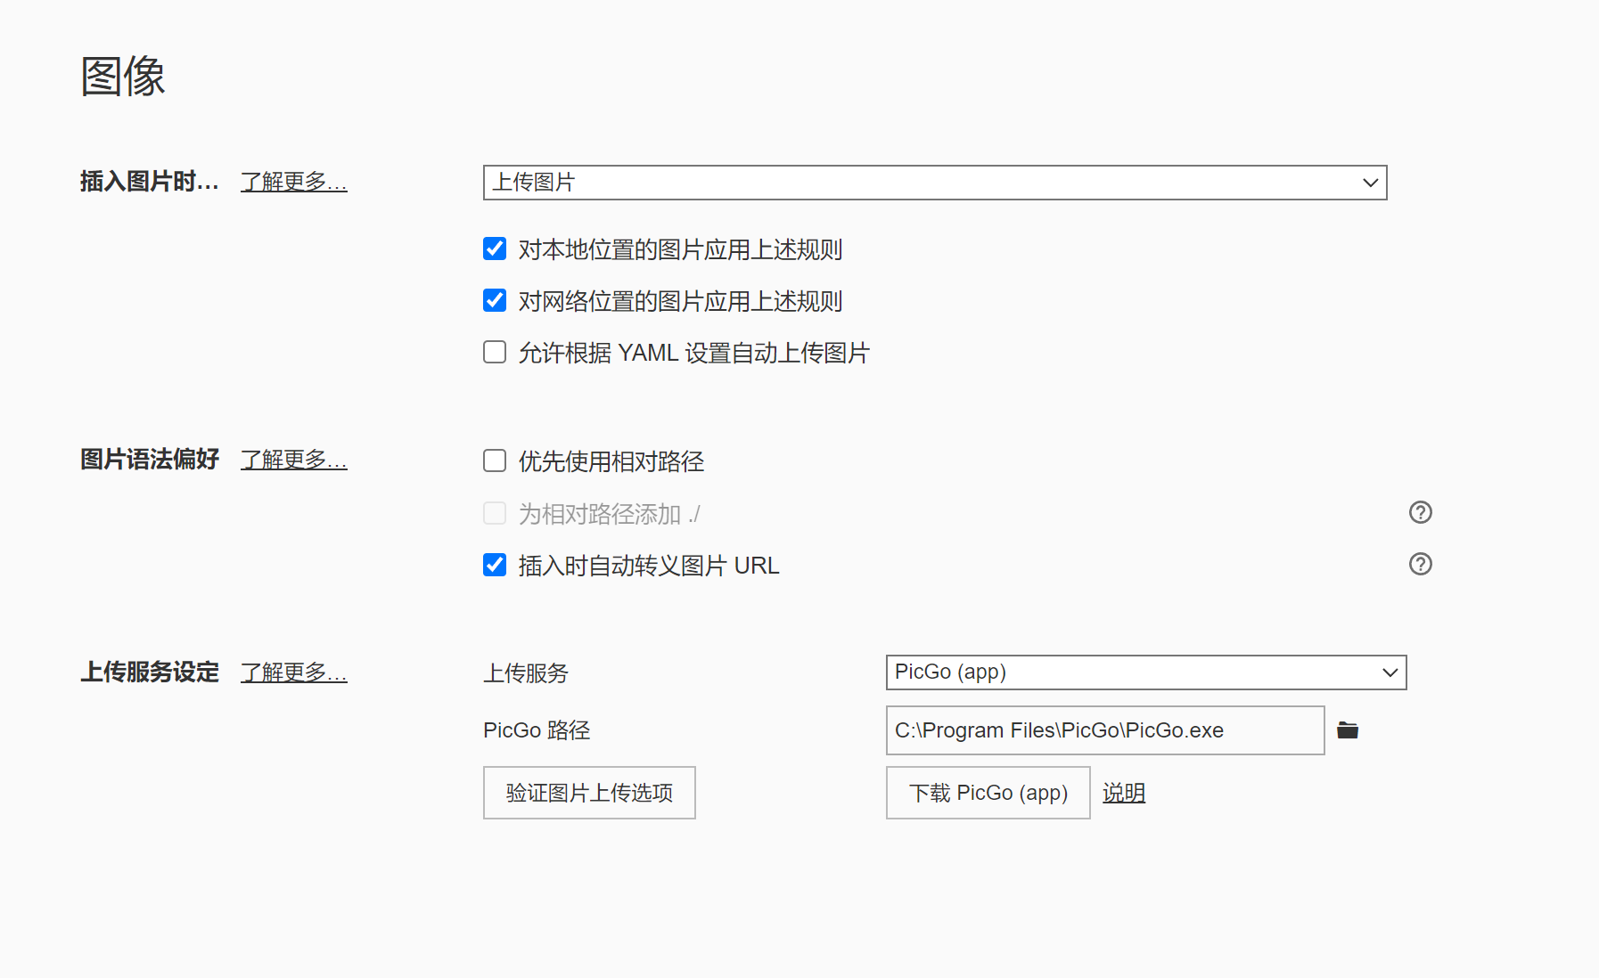This screenshot has width=1599, height=978.
Task: Enable 优先使用相对路径 checkbox
Action: coord(495,460)
